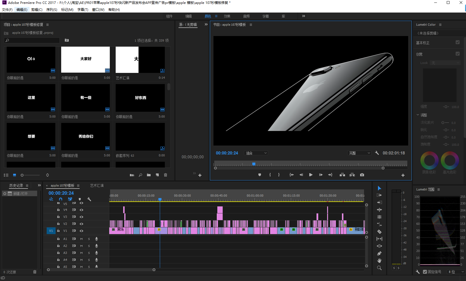Add marker in Program monitor
This screenshot has height=281, width=466.
(x=260, y=175)
